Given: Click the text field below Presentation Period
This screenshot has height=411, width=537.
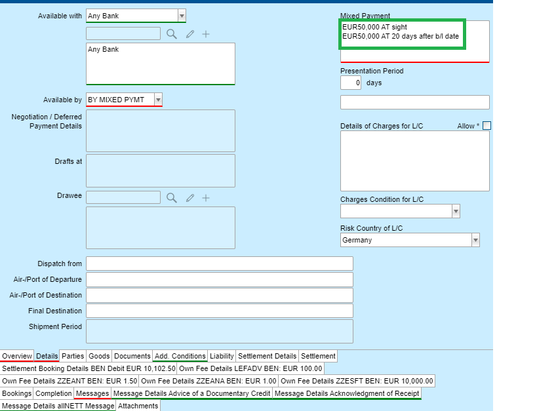Looking at the screenshot, I should (x=415, y=102).
